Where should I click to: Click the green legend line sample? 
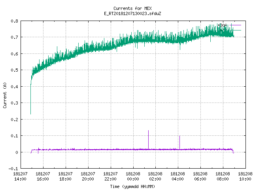tap(236, 30)
